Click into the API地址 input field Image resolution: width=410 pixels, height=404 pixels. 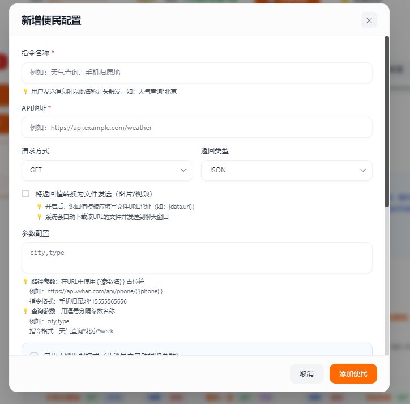197,128
